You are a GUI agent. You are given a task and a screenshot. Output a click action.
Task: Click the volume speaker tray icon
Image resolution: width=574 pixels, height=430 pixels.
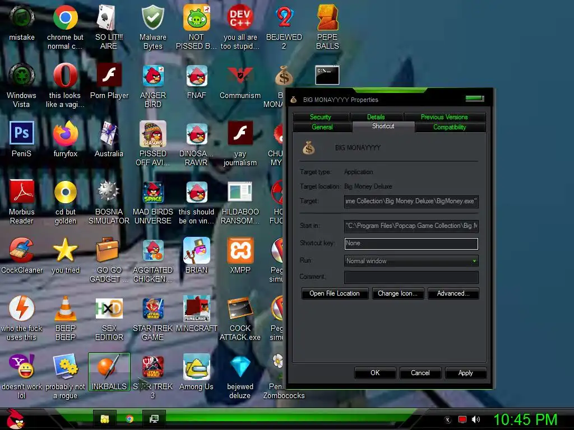point(475,420)
